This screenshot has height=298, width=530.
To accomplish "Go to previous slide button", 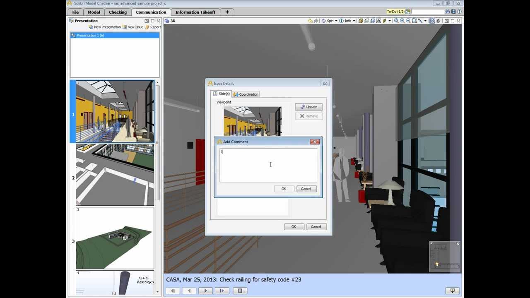I will [189, 291].
